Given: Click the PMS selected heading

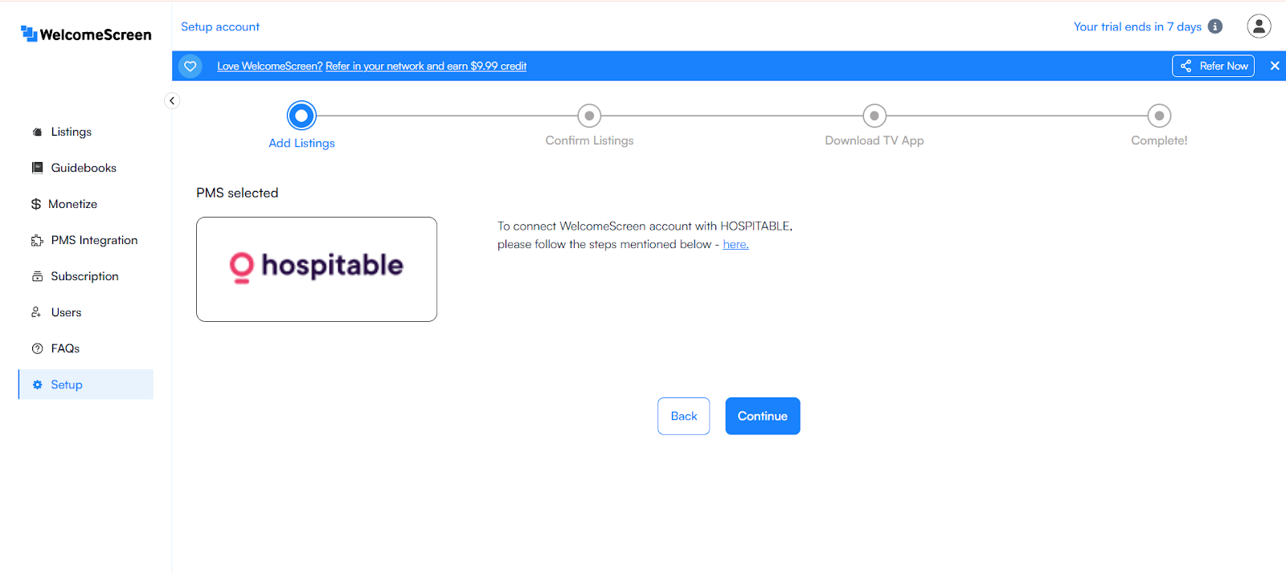Looking at the screenshot, I should (237, 193).
